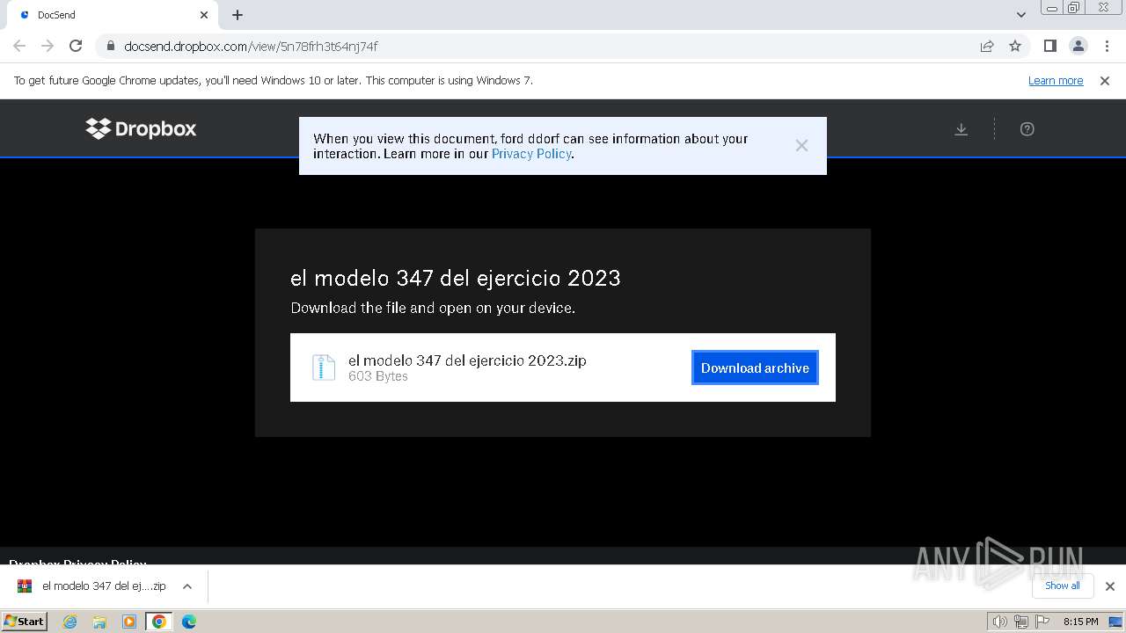Viewport: 1126px width, 633px height.
Task: Click the lock site information icon
Action: 110,46
